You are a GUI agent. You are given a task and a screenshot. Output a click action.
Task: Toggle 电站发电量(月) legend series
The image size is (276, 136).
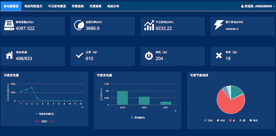(45, 114)
